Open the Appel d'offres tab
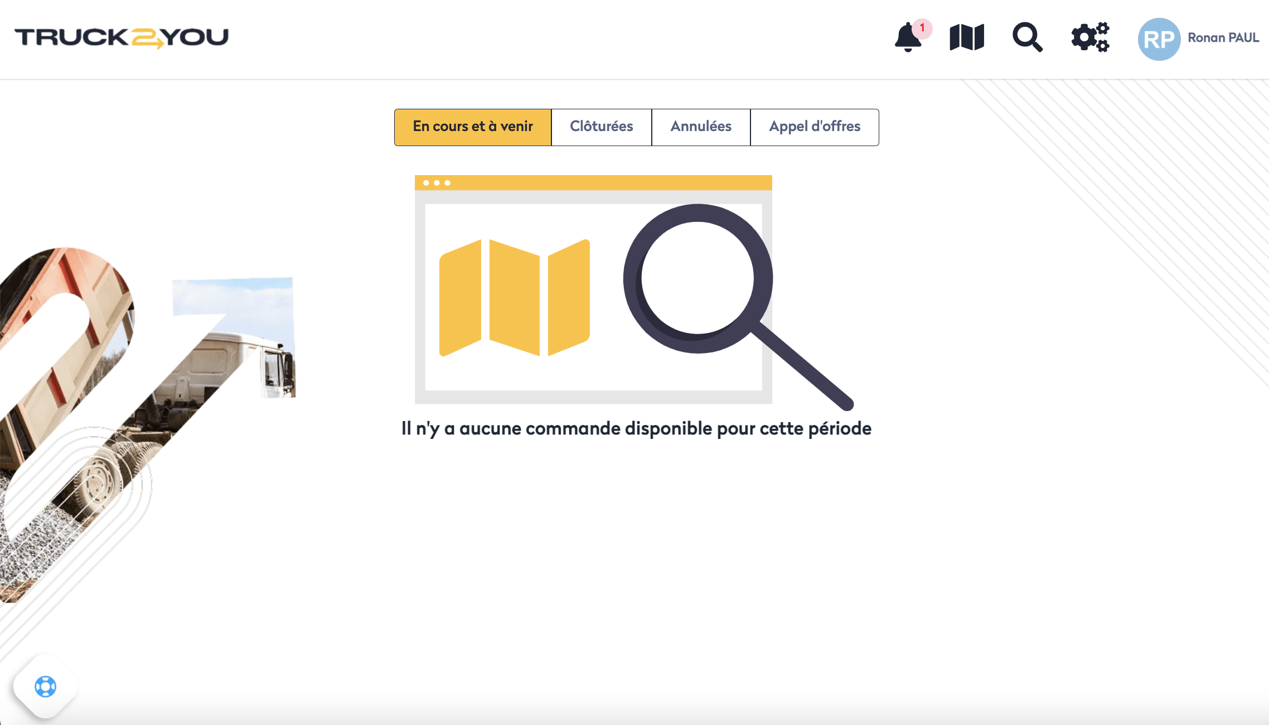This screenshot has width=1269, height=725. [x=815, y=127]
